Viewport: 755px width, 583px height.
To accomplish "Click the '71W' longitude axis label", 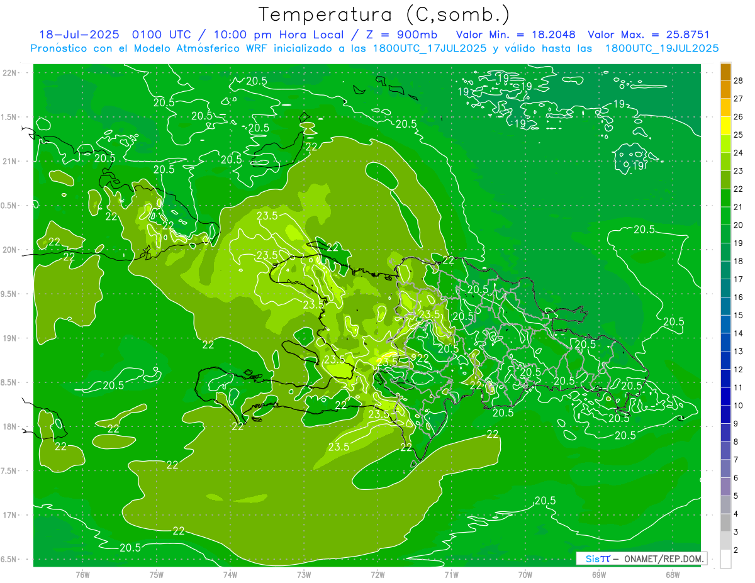I will tap(451, 574).
